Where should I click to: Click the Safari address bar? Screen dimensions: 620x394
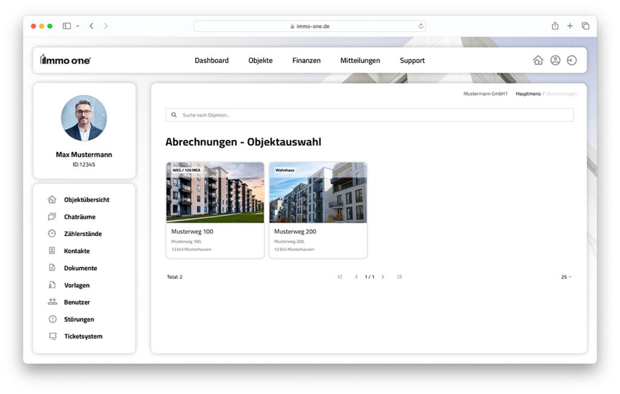309,26
